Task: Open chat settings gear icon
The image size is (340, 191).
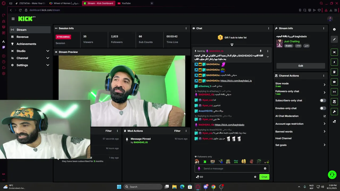Action: [x=255, y=177]
